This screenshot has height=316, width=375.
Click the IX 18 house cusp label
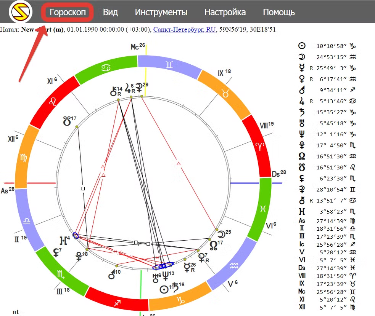[224, 73]
